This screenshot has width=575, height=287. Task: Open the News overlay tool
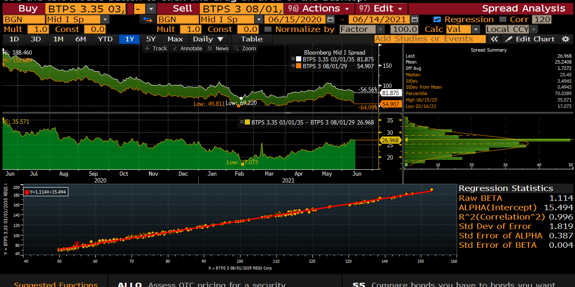point(218,49)
